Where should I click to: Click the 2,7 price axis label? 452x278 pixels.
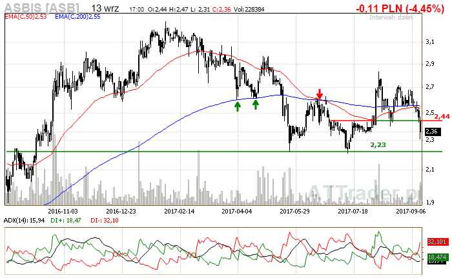(430, 87)
